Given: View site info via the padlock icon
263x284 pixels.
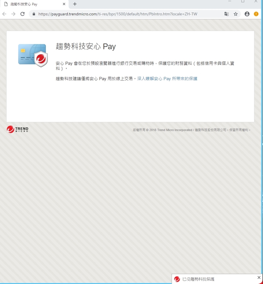Looking at the screenshot, I should [x=34, y=14].
